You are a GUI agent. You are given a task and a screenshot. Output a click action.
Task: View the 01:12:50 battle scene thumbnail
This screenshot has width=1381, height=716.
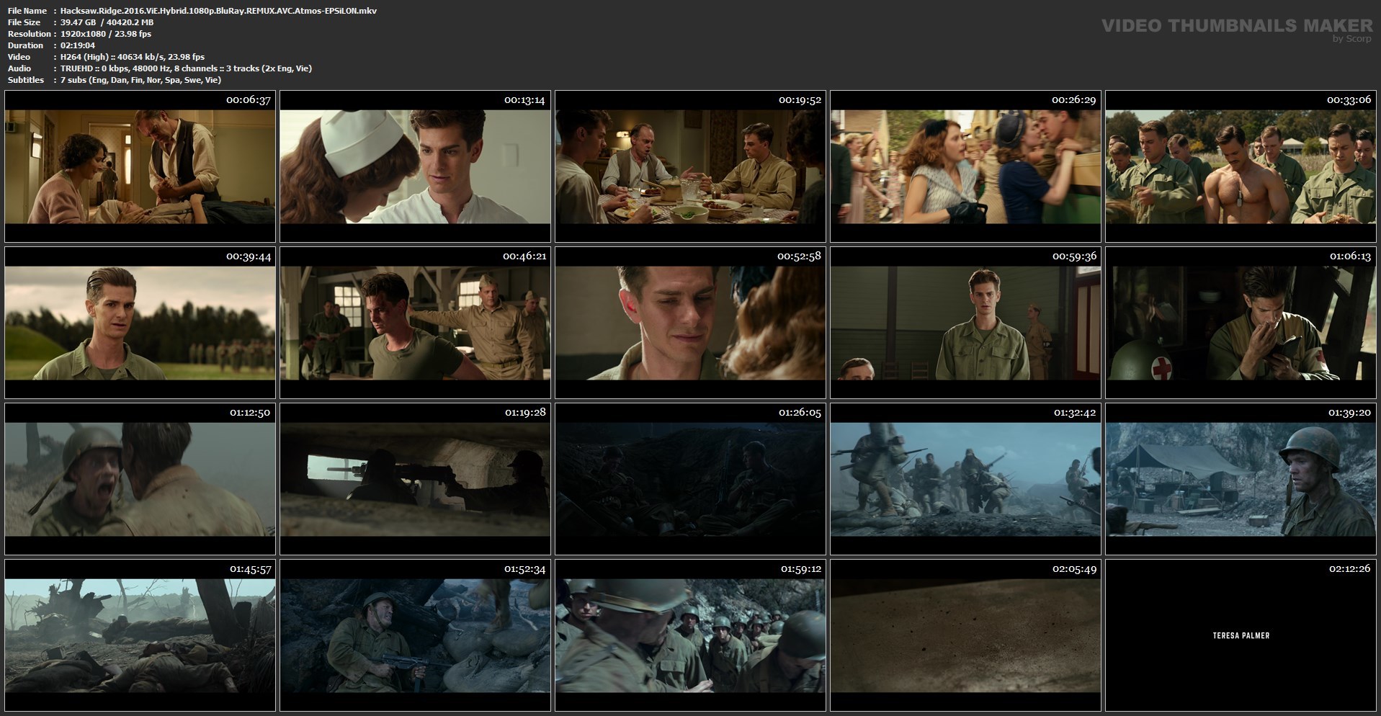140,479
